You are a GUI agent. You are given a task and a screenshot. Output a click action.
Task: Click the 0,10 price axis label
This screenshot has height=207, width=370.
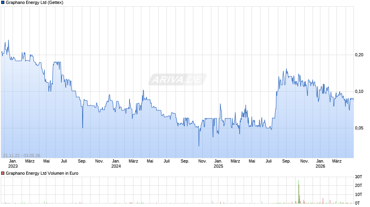(359, 91)
